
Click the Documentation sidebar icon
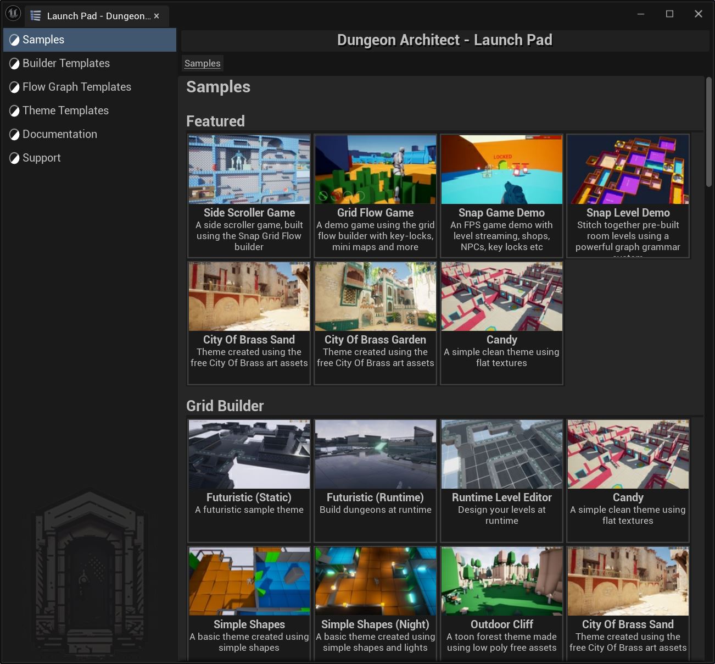[x=14, y=135]
